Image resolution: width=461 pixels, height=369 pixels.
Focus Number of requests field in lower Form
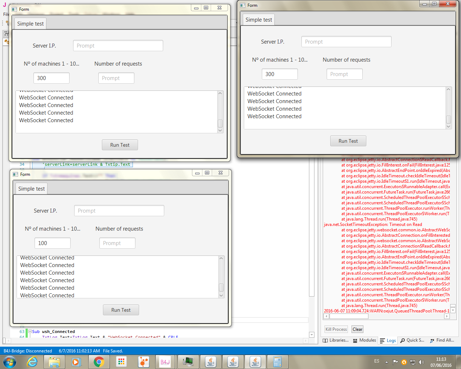pos(117,243)
